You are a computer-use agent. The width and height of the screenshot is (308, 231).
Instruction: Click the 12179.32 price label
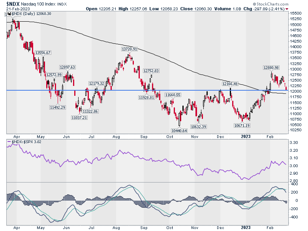97,83
